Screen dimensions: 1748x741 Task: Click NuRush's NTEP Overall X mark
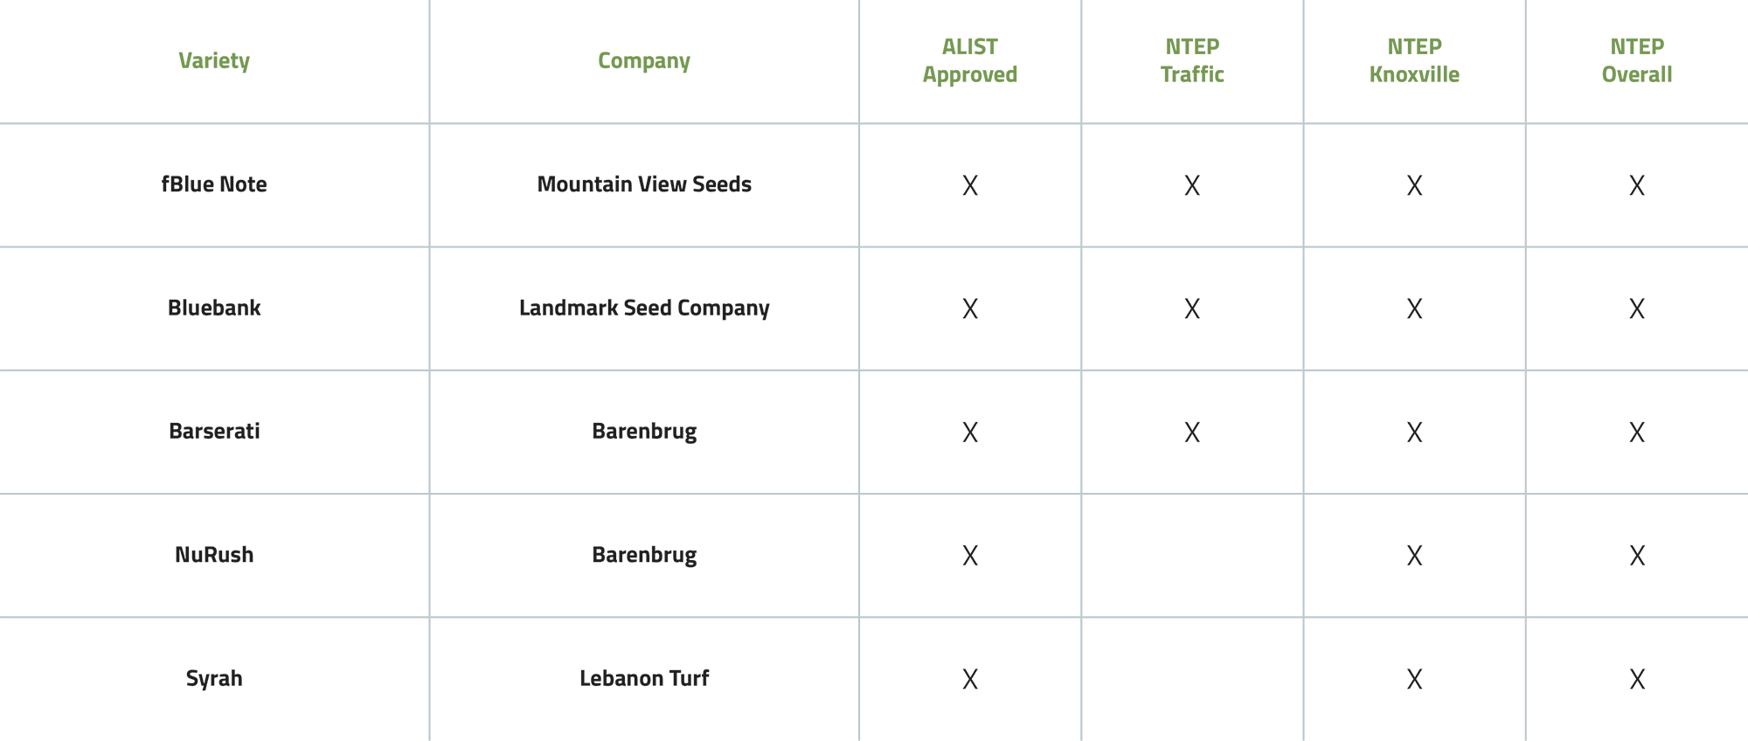click(x=1637, y=556)
